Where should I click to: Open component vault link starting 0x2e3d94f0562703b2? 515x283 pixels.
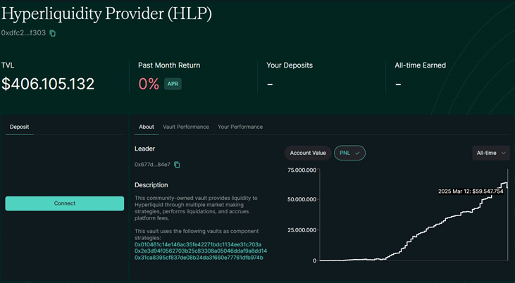(201, 251)
